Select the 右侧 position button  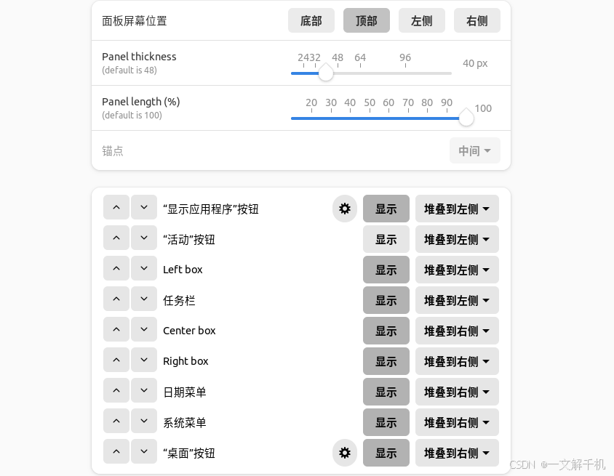(477, 20)
